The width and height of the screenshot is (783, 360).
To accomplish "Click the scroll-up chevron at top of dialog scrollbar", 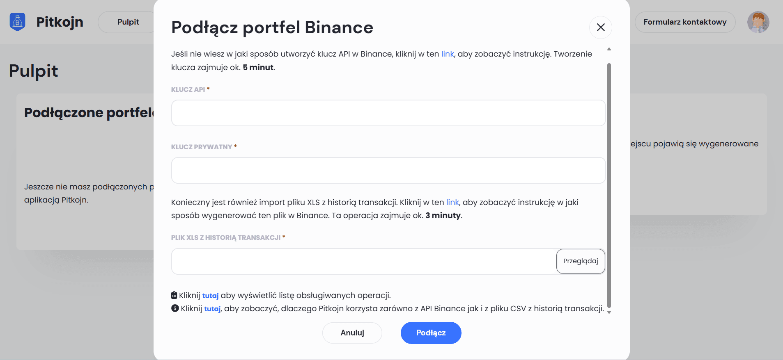I will click(x=608, y=48).
